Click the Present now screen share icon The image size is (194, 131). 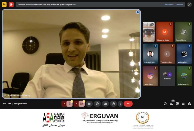click(x=105, y=104)
